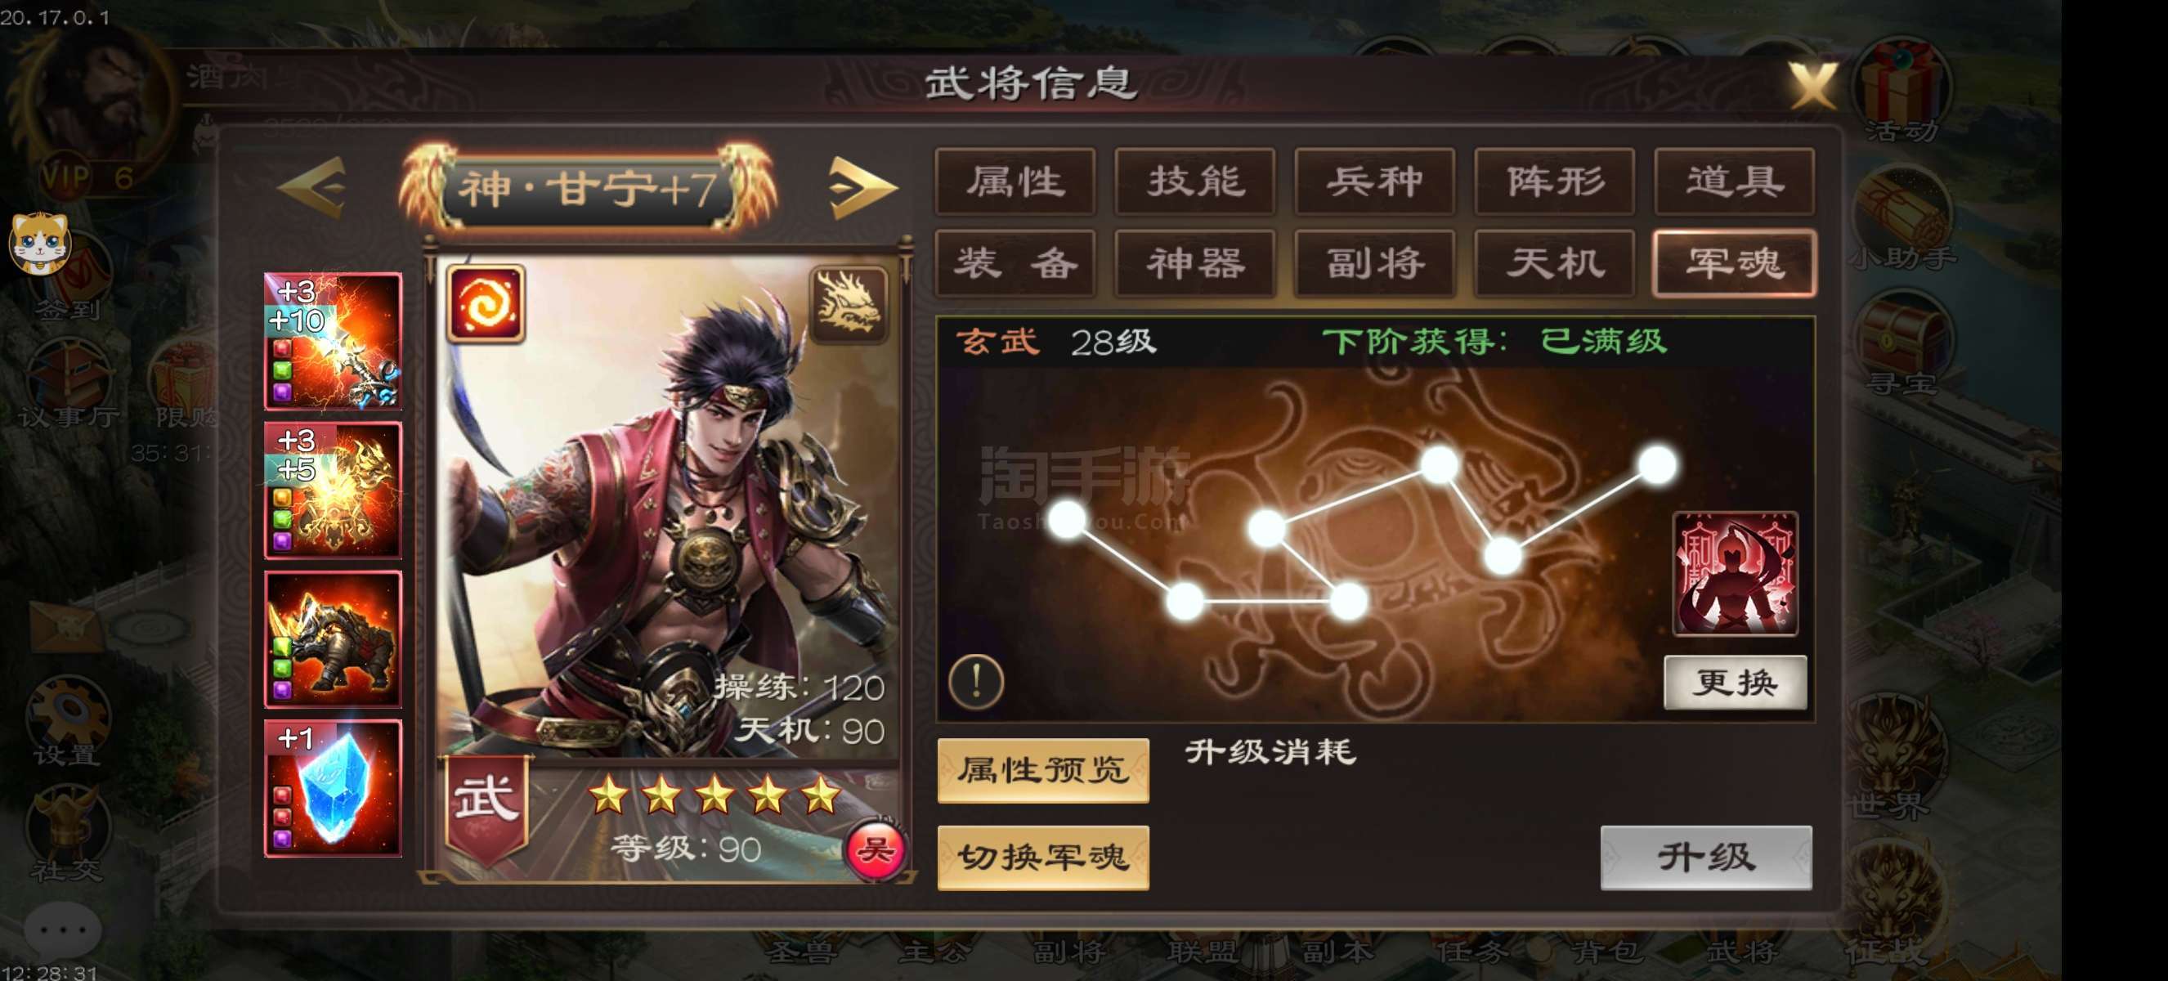
Task: Open the 装备 tab
Action: click(1015, 263)
